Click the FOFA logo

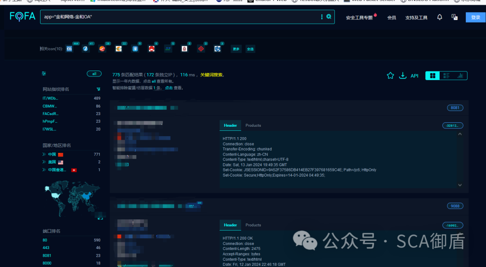pyautogui.click(x=22, y=16)
